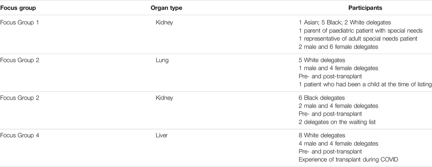Click the "Participants" column header
The height and width of the screenshot is (167, 432).
365,8
